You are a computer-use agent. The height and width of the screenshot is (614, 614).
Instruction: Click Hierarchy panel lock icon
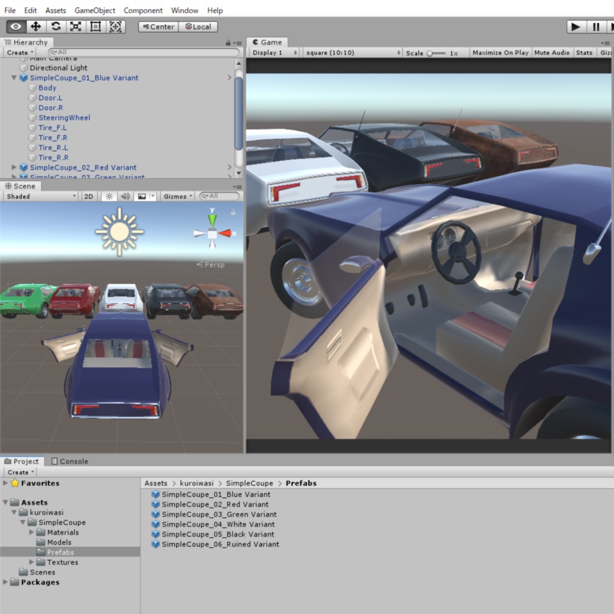click(x=228, y=43)
